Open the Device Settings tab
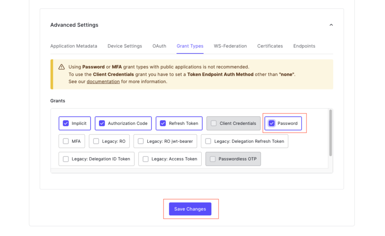Screen dimensions: 385x236 (x=125, y=46)
